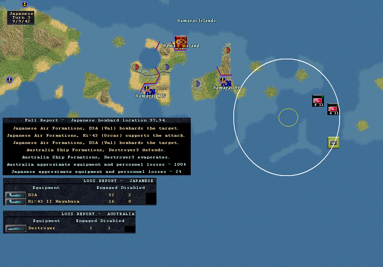The width and height of the screenshot is (383, 267).
Task: Select the Australian flag unit at Samarai SE
Action: tap(226, 83)
